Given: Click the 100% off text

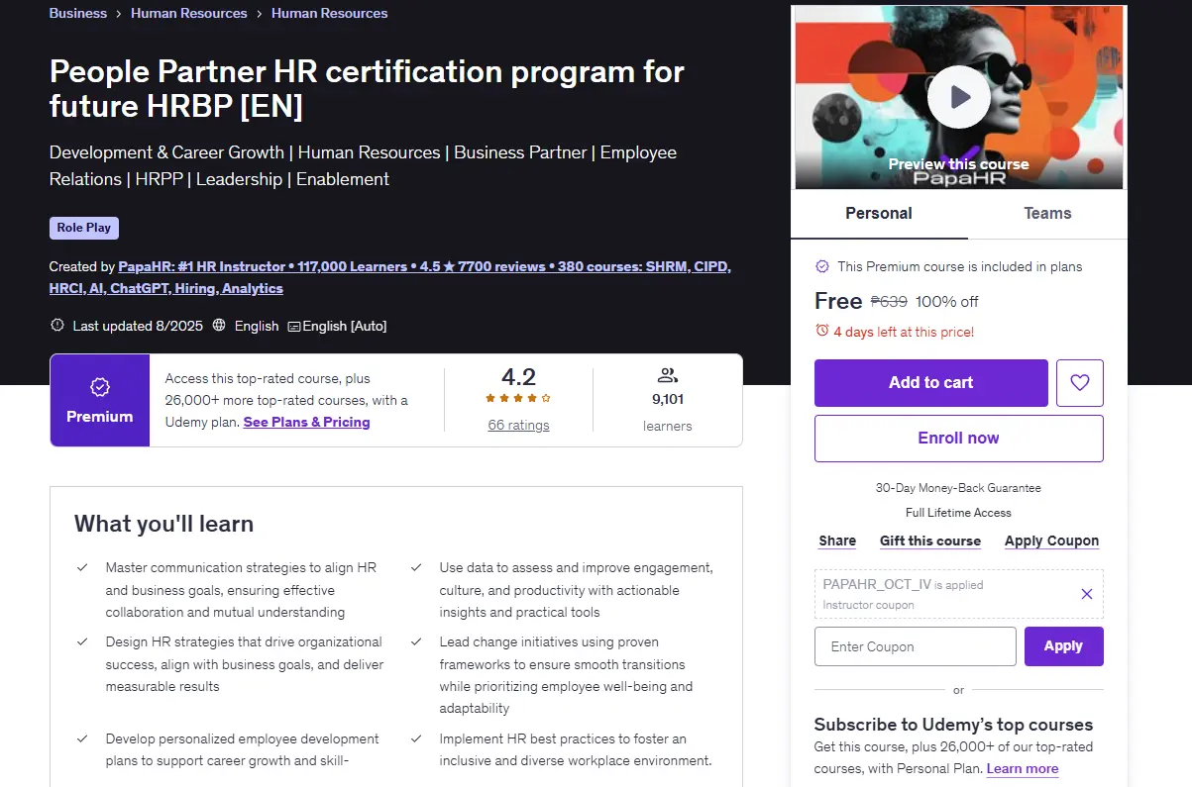Looking at the screenshot, I should coord(947,301).
